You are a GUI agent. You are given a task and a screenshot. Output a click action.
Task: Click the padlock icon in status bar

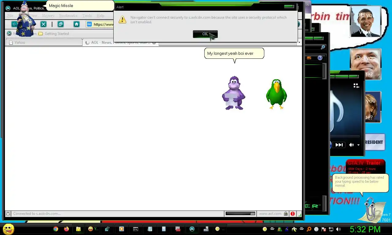(x=286, y=214)
